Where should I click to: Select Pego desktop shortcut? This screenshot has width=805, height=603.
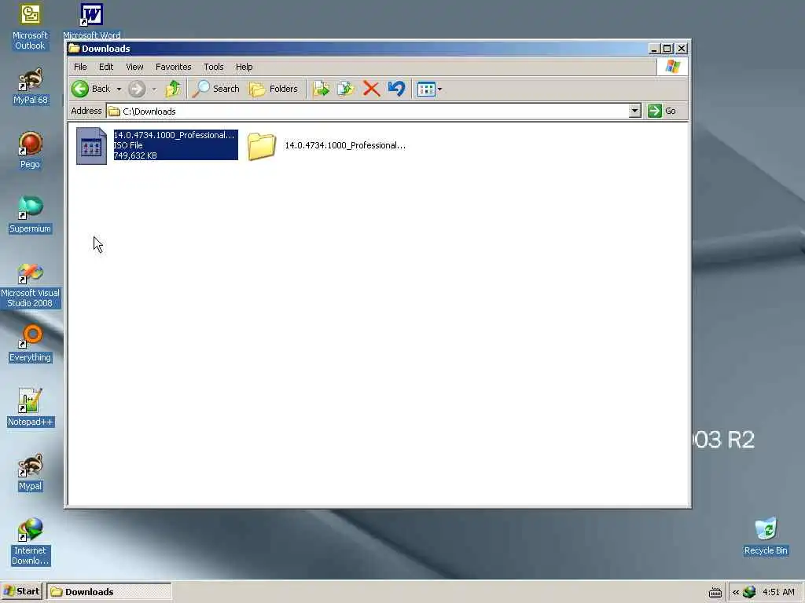pyautogui.click(x=30, y=151)
